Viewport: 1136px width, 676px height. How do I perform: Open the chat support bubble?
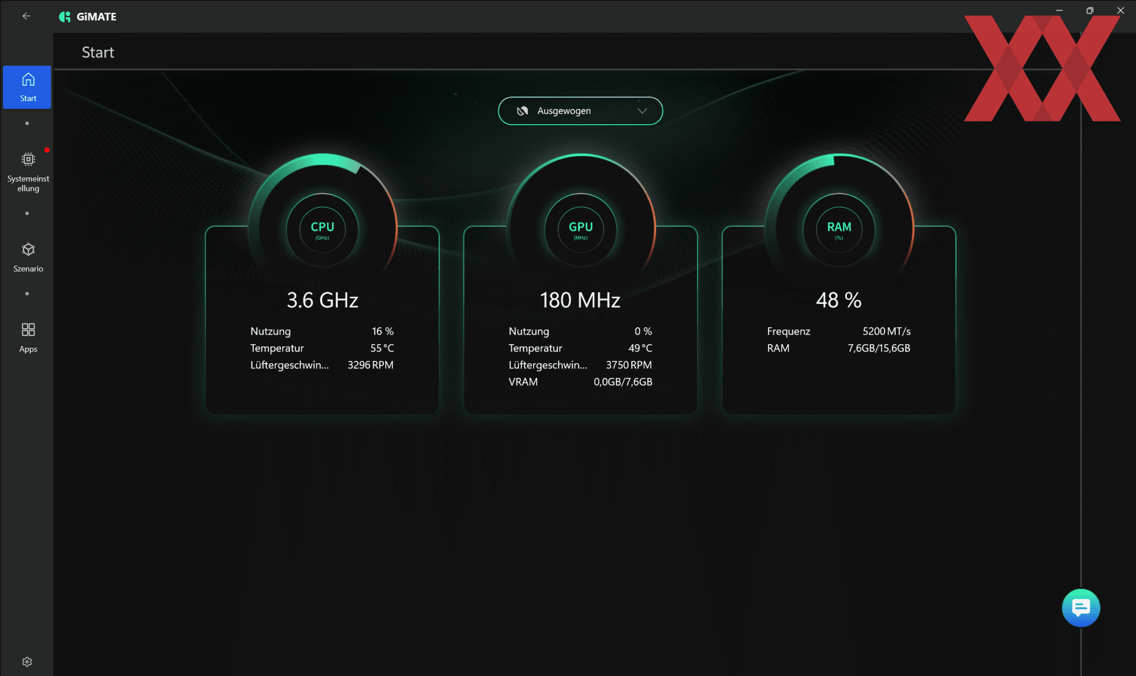pos(1080,607)
